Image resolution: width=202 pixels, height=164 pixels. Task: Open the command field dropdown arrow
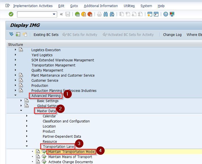click(54, 14)
